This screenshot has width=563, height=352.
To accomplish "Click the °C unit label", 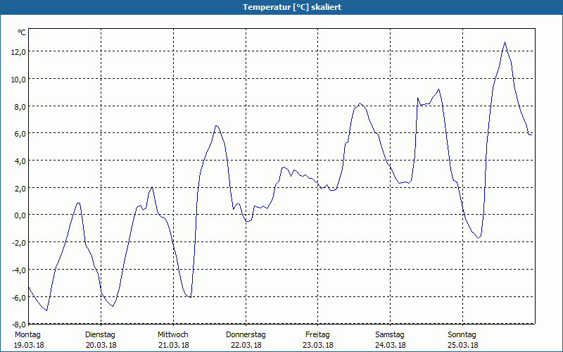I will (x=22, y=32).
